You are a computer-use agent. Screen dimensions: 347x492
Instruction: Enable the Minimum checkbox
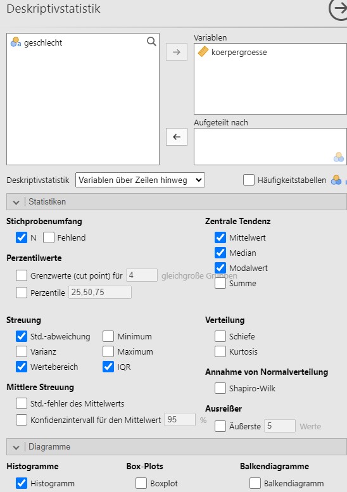tap(108, 336)
